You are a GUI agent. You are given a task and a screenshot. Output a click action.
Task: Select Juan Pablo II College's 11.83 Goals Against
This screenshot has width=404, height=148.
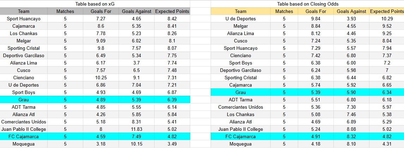click(x=136, y=129)
